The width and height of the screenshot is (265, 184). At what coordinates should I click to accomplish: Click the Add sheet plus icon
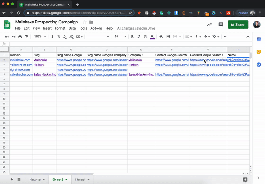tap(12, 180)
